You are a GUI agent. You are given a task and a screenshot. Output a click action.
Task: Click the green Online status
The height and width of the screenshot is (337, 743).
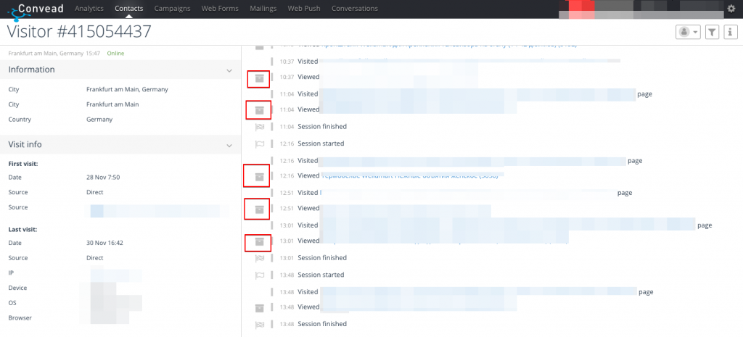pyautogui.click(x=115, y=54)
